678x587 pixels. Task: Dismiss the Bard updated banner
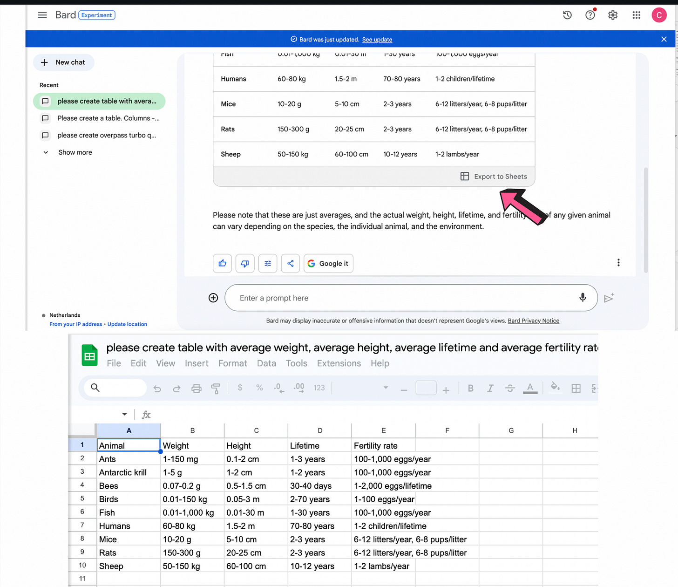(664, 39)
